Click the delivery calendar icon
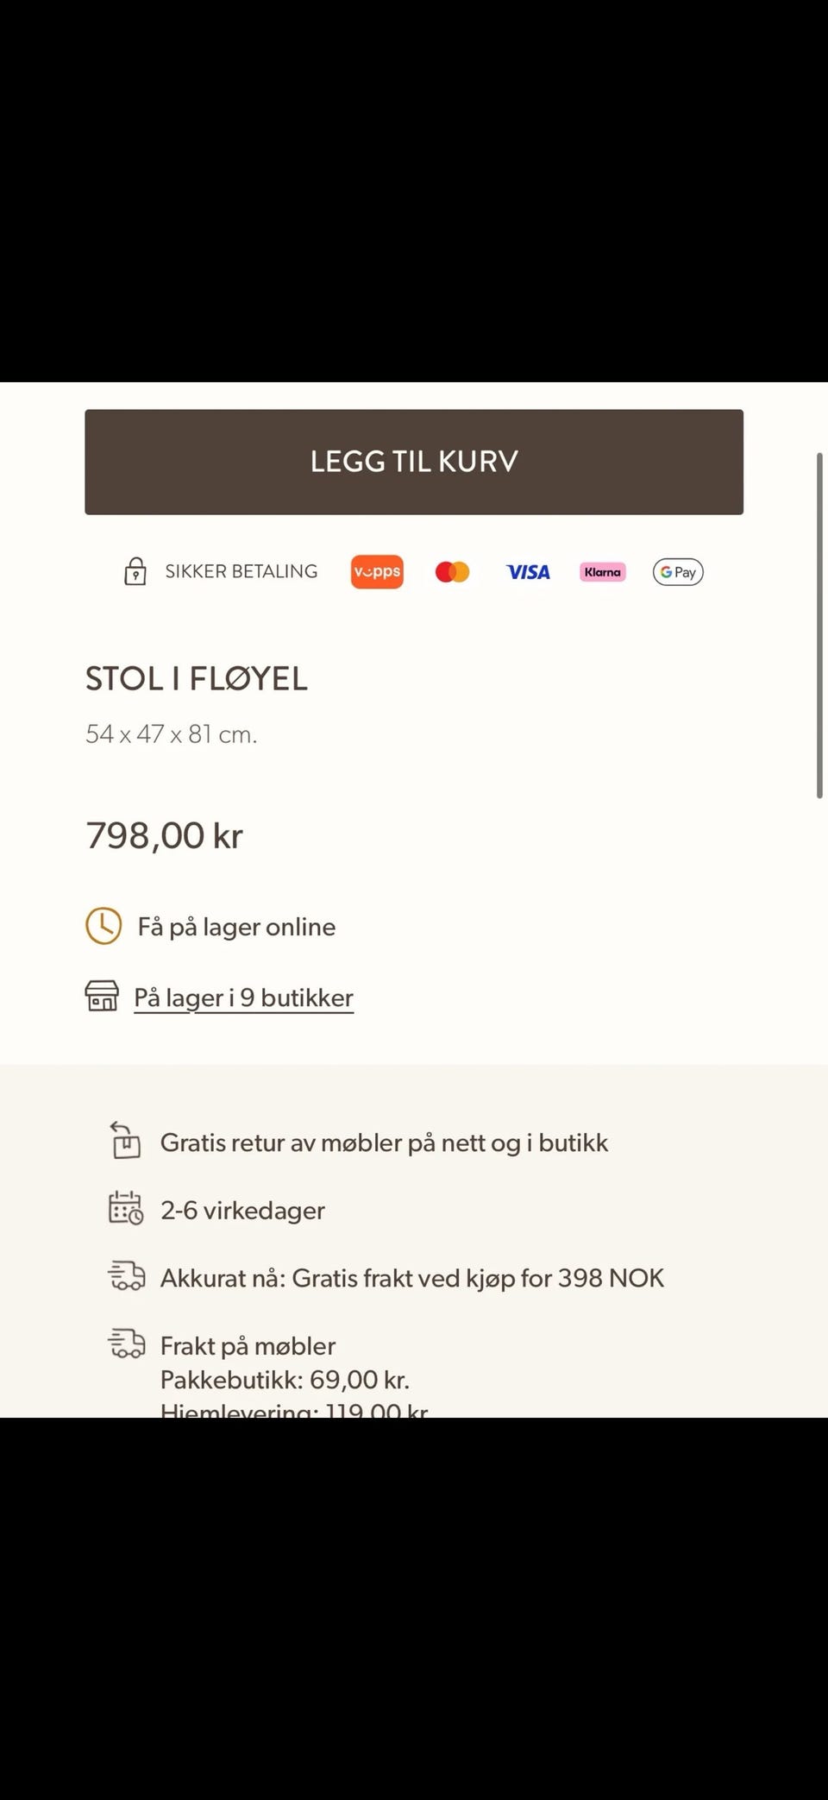Image resolution: width=828 pixels, height=1800 pixels. point(126,1208)
